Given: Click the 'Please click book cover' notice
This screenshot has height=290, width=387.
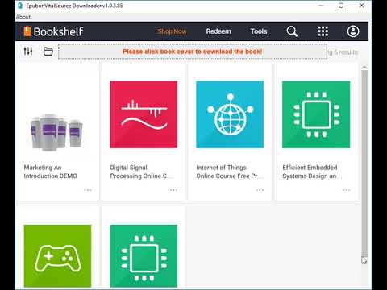Looking at the screenshot, I should click(x=193, y=52).
